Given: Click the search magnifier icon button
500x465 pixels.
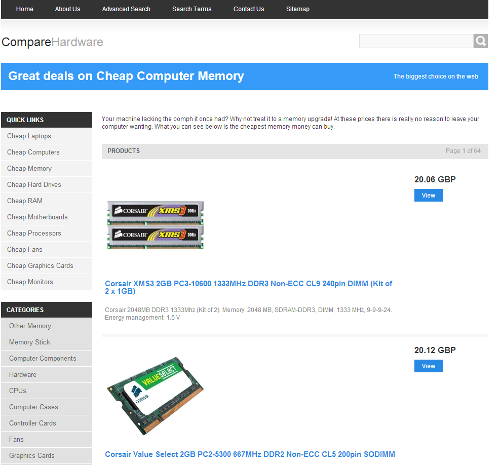Looking at the screenshot, I should pyautogui.click(x=481, y=41).
